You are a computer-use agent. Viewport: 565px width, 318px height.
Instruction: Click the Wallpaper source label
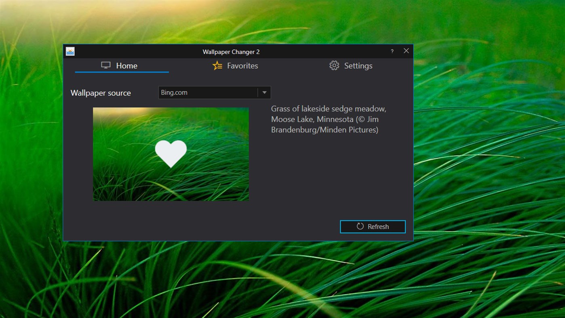point(101,93)
